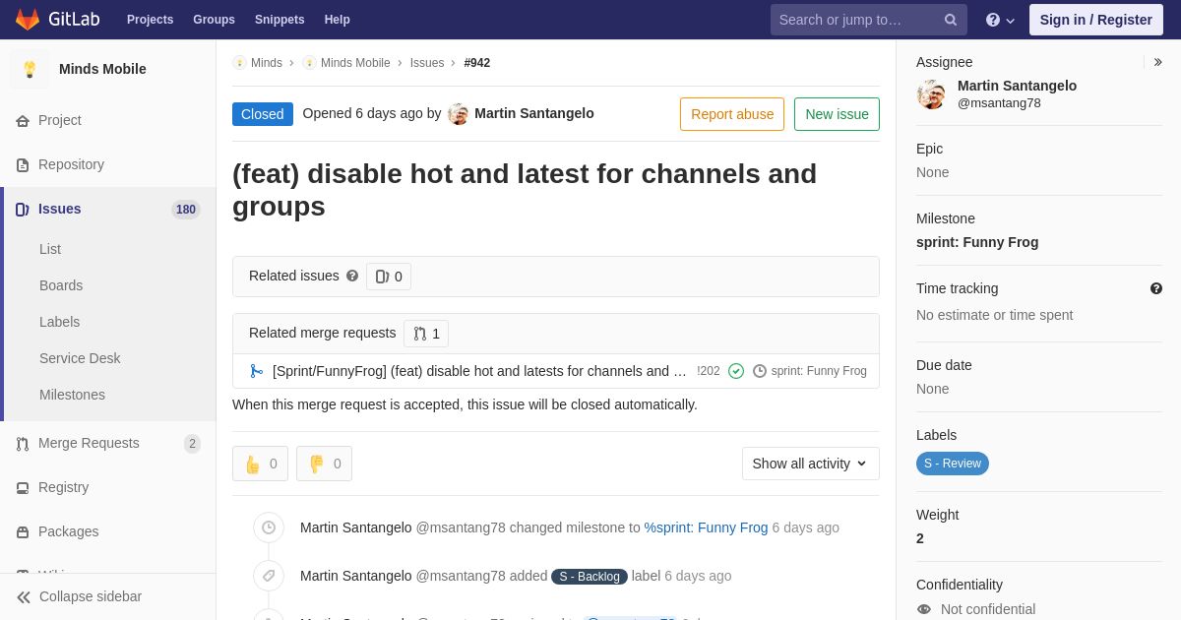Click the thumbs down reaction button
Viewport: 1181px width, 620px height.
[324, 464]
